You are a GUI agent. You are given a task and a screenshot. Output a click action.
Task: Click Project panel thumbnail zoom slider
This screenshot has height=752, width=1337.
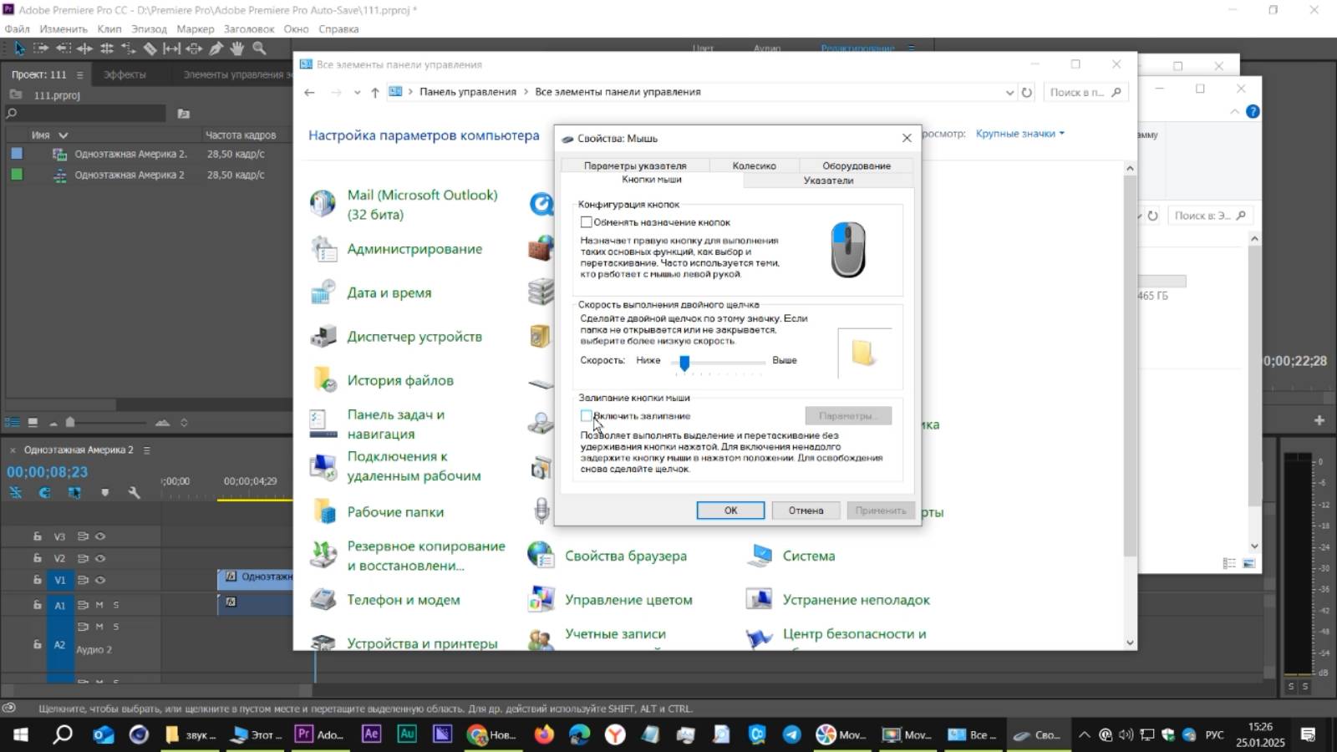(x=70, y=423)
